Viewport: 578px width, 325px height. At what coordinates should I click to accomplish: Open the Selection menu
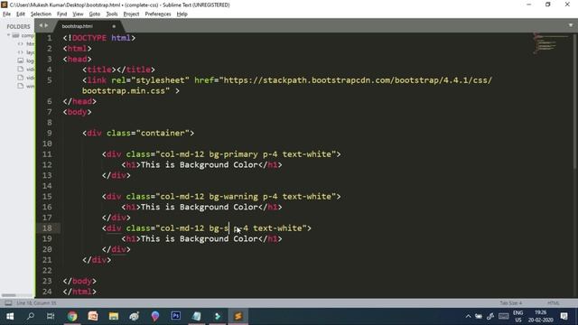[41, 14]
